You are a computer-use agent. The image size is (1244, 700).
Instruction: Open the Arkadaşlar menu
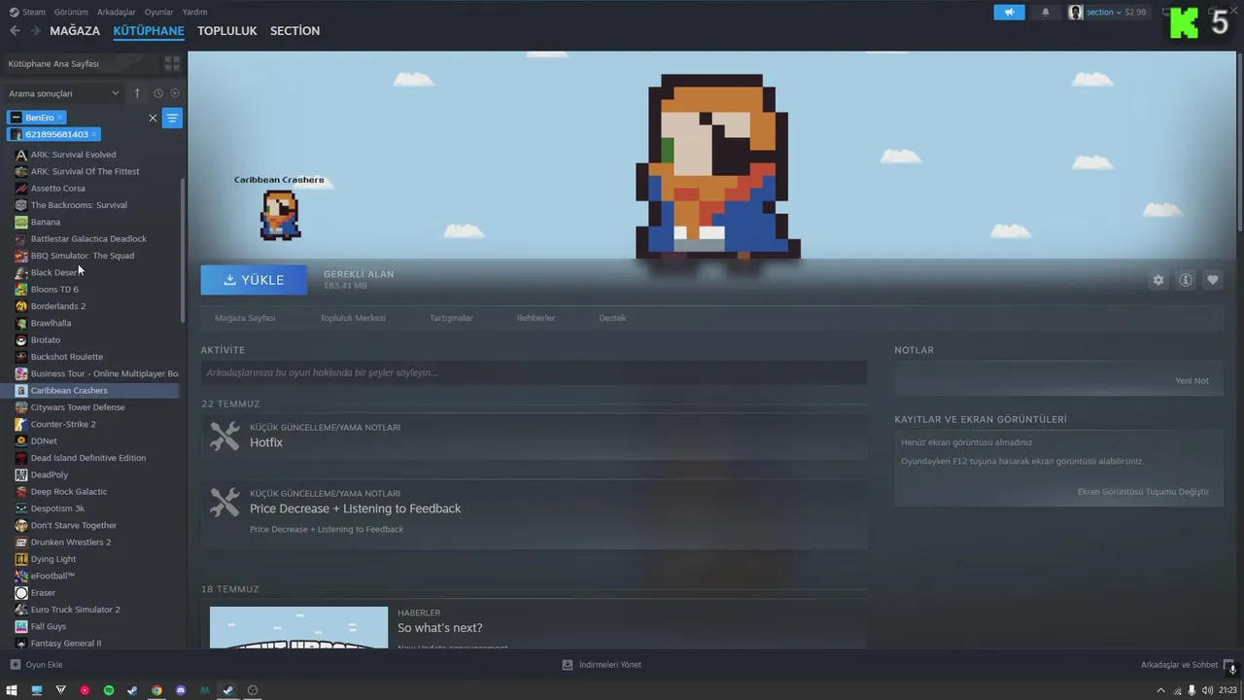click(x=117, y=12)
